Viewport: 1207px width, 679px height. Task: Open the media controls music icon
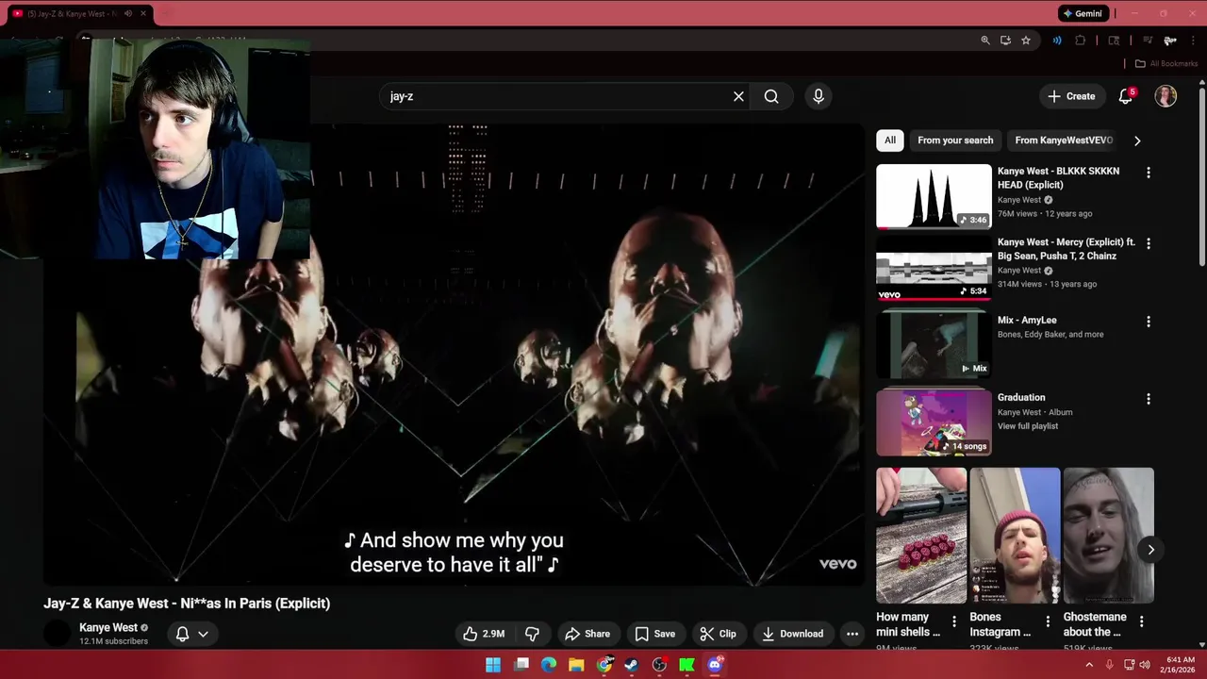[x=1148, y=41]
